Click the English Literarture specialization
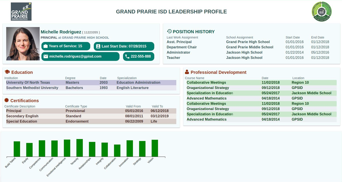The height and width of the screenshot is (182, 342). (133, 88)
